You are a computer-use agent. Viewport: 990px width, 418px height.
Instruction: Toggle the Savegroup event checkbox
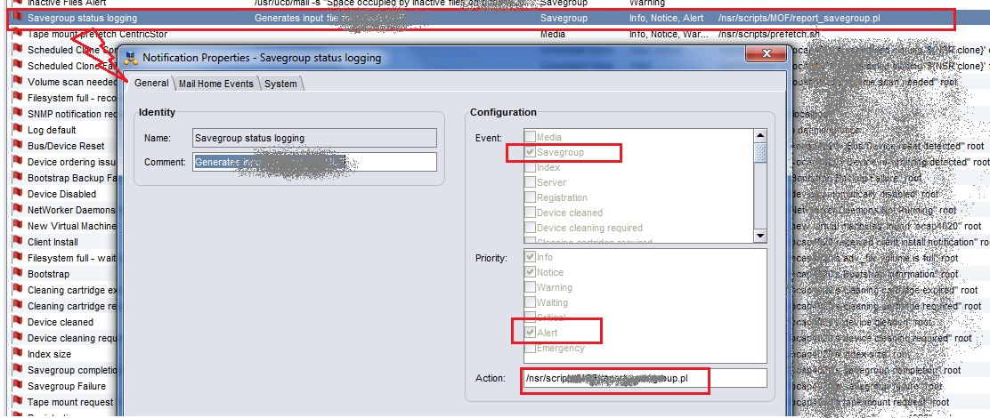coord(530,152)
